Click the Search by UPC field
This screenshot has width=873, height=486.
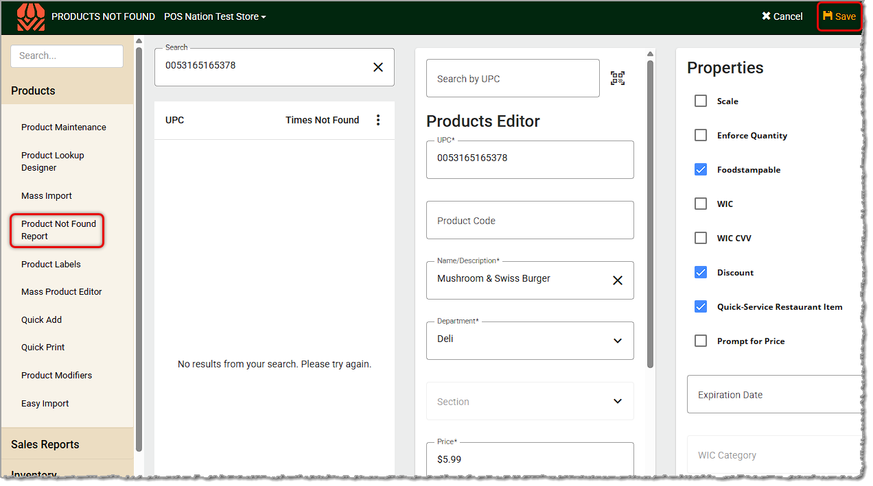(x=513, y=78)
